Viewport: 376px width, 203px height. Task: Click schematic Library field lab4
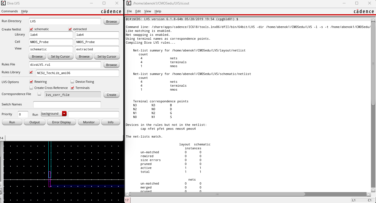(x=51, y=35)
